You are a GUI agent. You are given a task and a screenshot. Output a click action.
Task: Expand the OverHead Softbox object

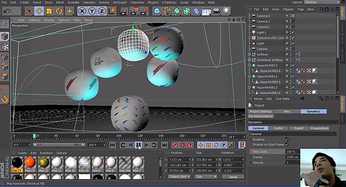coord(249,60)
